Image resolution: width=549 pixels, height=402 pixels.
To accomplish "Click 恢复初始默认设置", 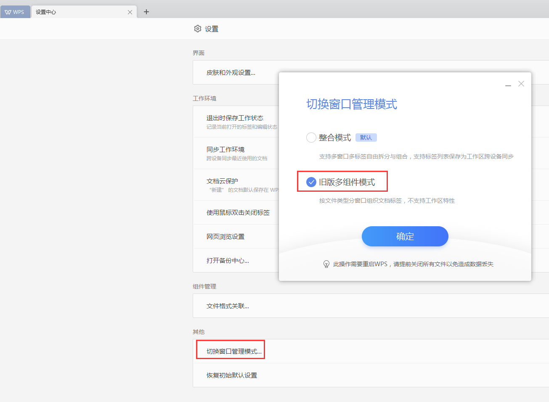I will (x=232, y=376).
